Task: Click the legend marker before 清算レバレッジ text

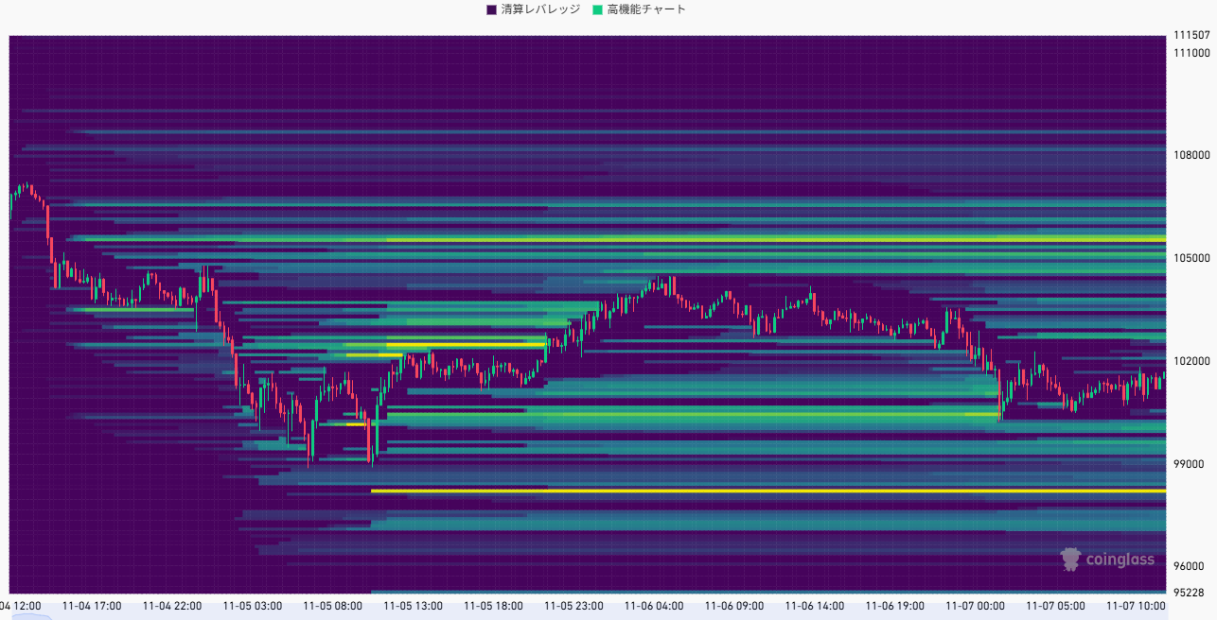Action: [489, 9]
